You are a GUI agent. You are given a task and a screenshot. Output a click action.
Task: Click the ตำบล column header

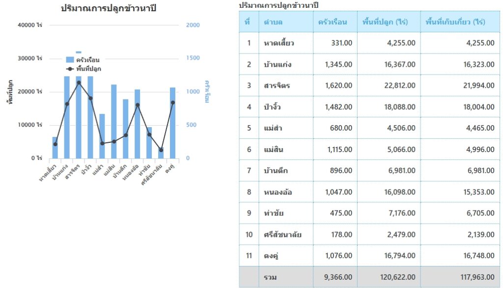273,22
